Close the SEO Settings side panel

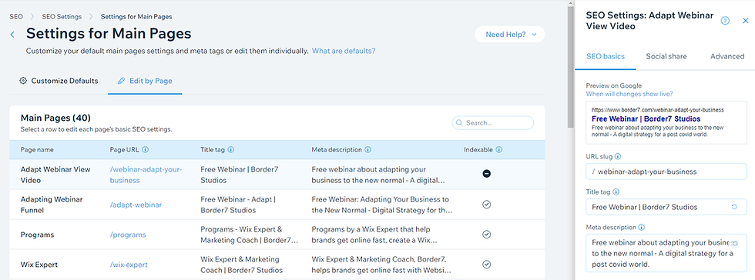746,21
